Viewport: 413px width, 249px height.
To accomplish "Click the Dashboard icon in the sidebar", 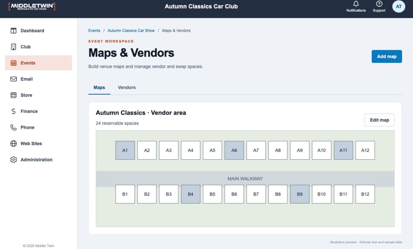I will (14, 31).
